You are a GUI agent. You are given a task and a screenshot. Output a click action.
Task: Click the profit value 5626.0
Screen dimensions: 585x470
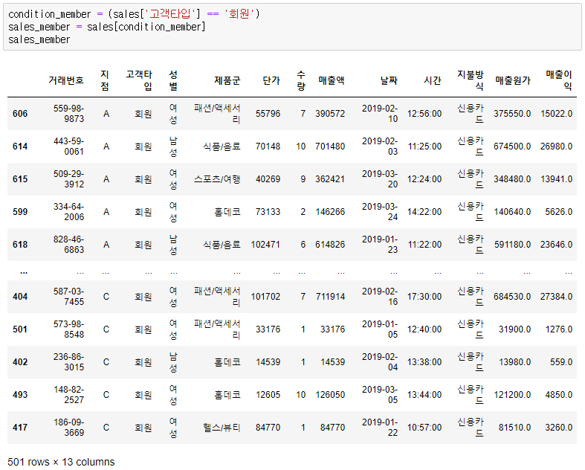pyautogui.click(x=559, y=212)
